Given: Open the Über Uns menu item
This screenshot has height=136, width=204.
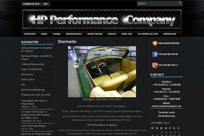Looking at the screenshot, I should 127,34.
